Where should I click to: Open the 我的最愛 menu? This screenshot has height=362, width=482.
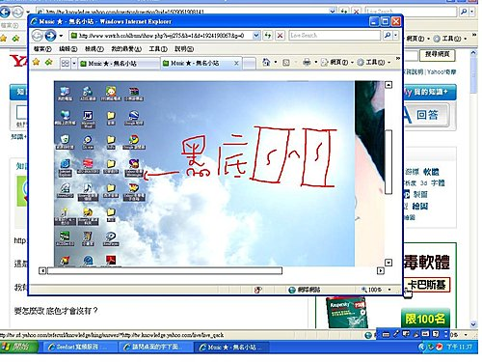(x=126, y=49)
